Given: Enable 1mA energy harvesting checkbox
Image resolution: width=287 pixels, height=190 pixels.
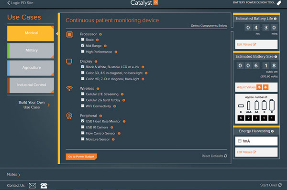Looking at the screenshot, I should (240, 141).
